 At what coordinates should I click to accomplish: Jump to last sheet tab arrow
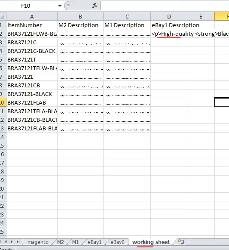click(x=18, y=242)
